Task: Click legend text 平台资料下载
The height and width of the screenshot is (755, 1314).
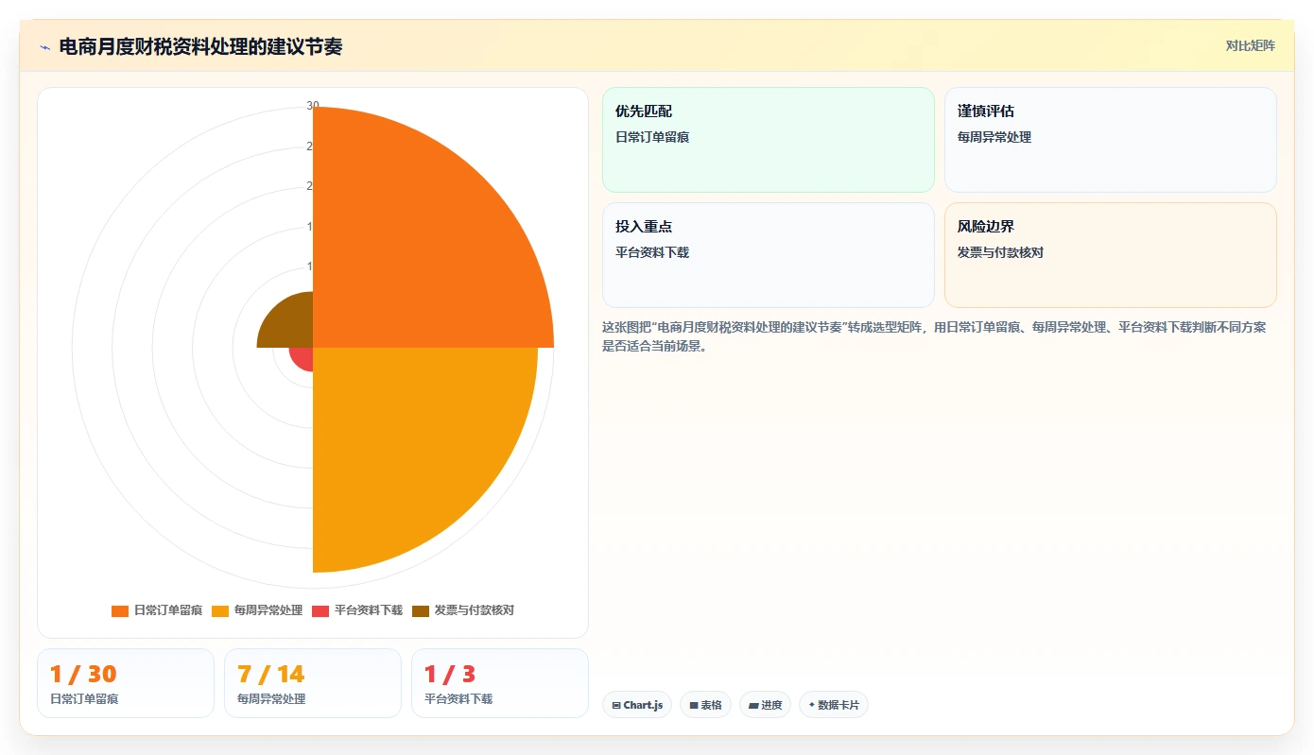Action: tap(369, 610)
